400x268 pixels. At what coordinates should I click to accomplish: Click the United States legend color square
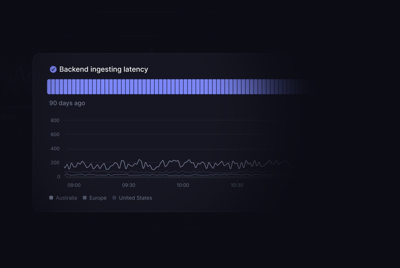click(x=114, y=198)
